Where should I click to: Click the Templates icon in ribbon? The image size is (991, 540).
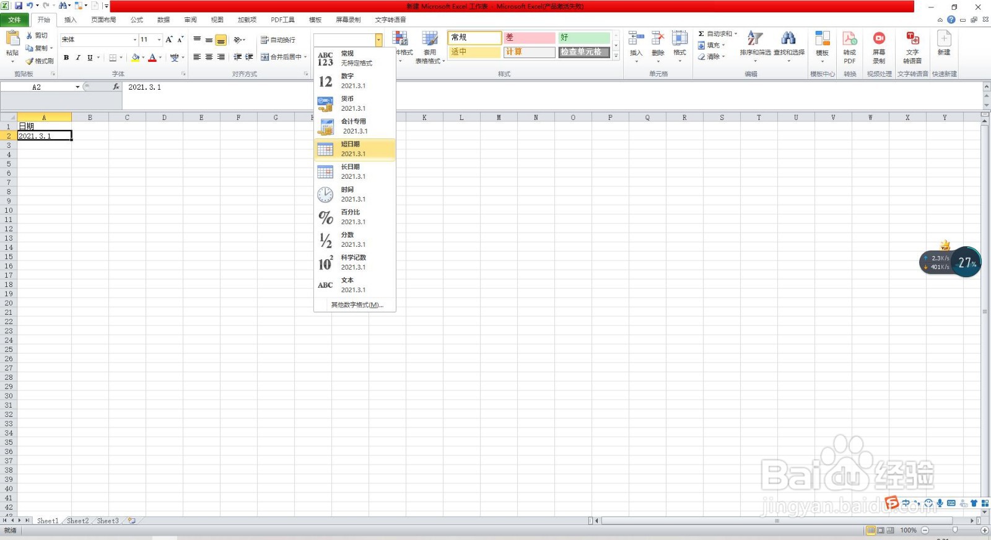pos(822,39)
